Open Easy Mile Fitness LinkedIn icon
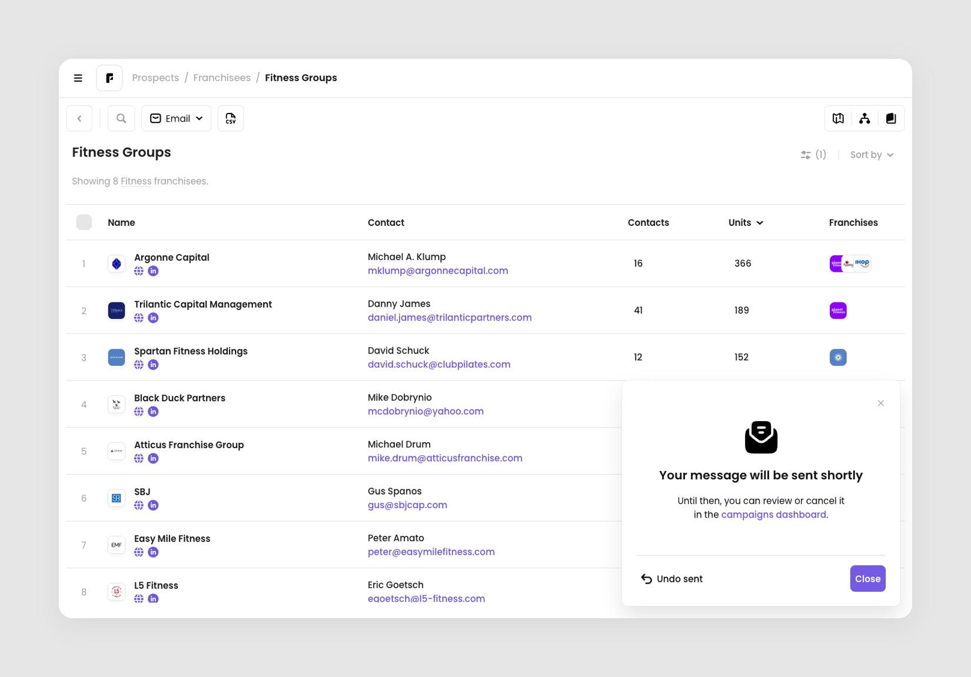 153,552
